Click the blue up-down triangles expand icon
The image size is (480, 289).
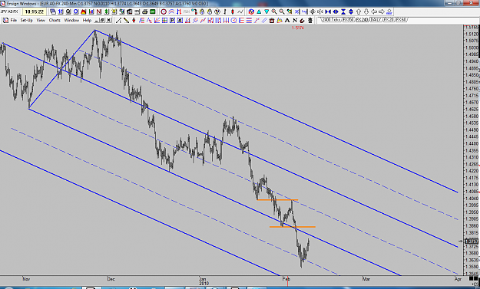tap(351, 11)
